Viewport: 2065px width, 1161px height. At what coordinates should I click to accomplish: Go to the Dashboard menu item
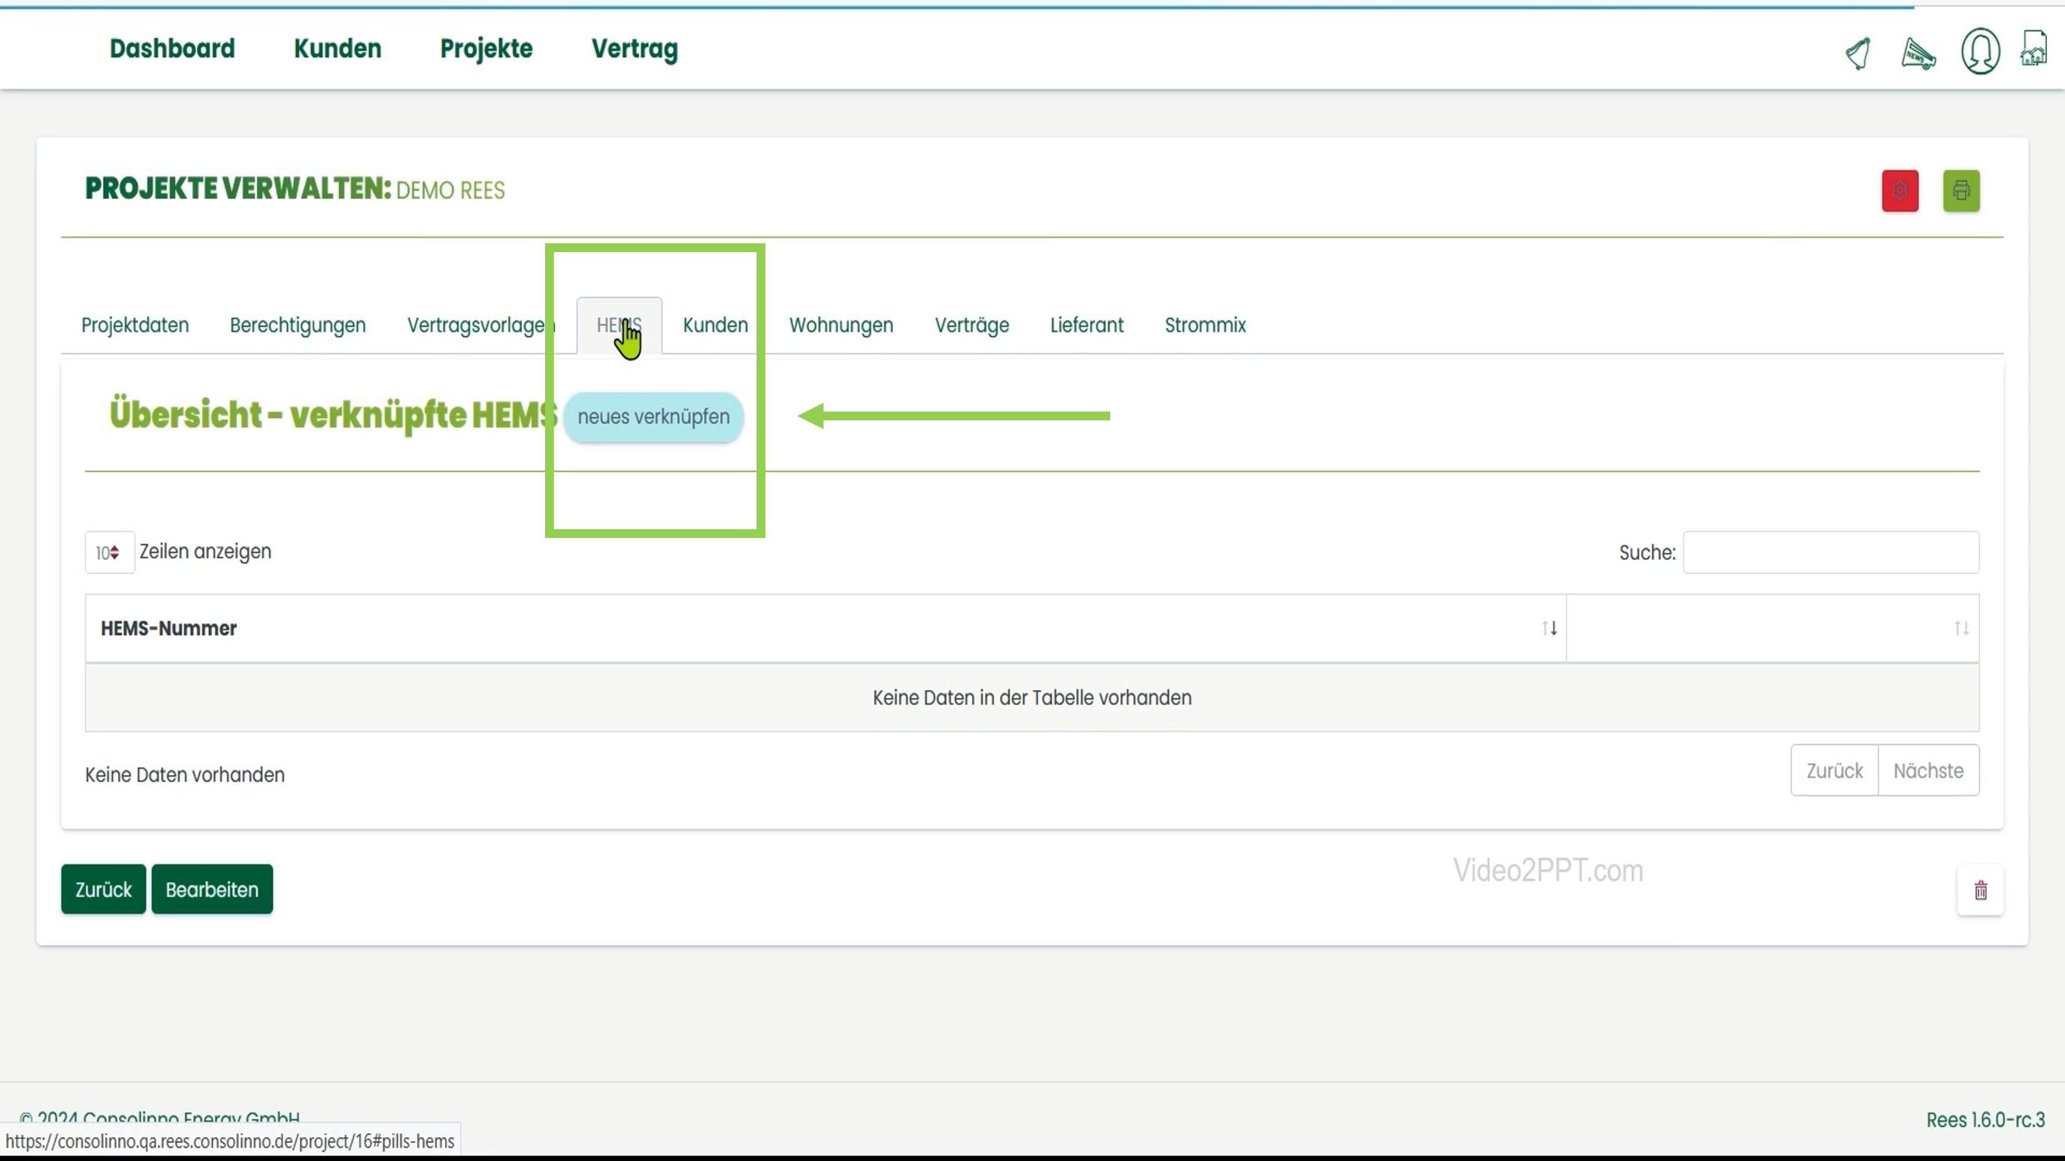point(171,49)
